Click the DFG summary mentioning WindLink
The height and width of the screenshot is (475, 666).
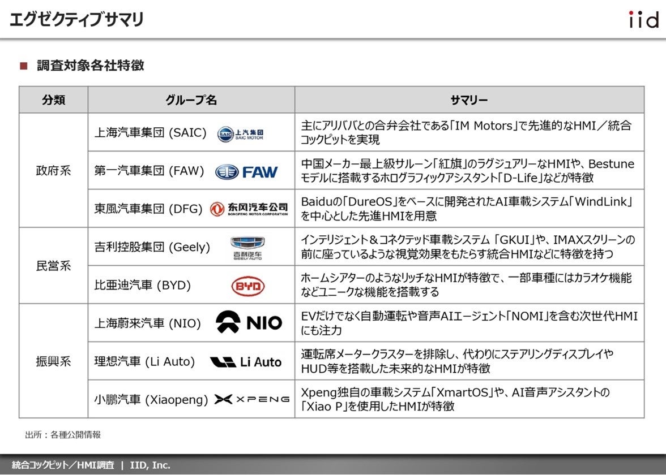click(x=467, y=209)
